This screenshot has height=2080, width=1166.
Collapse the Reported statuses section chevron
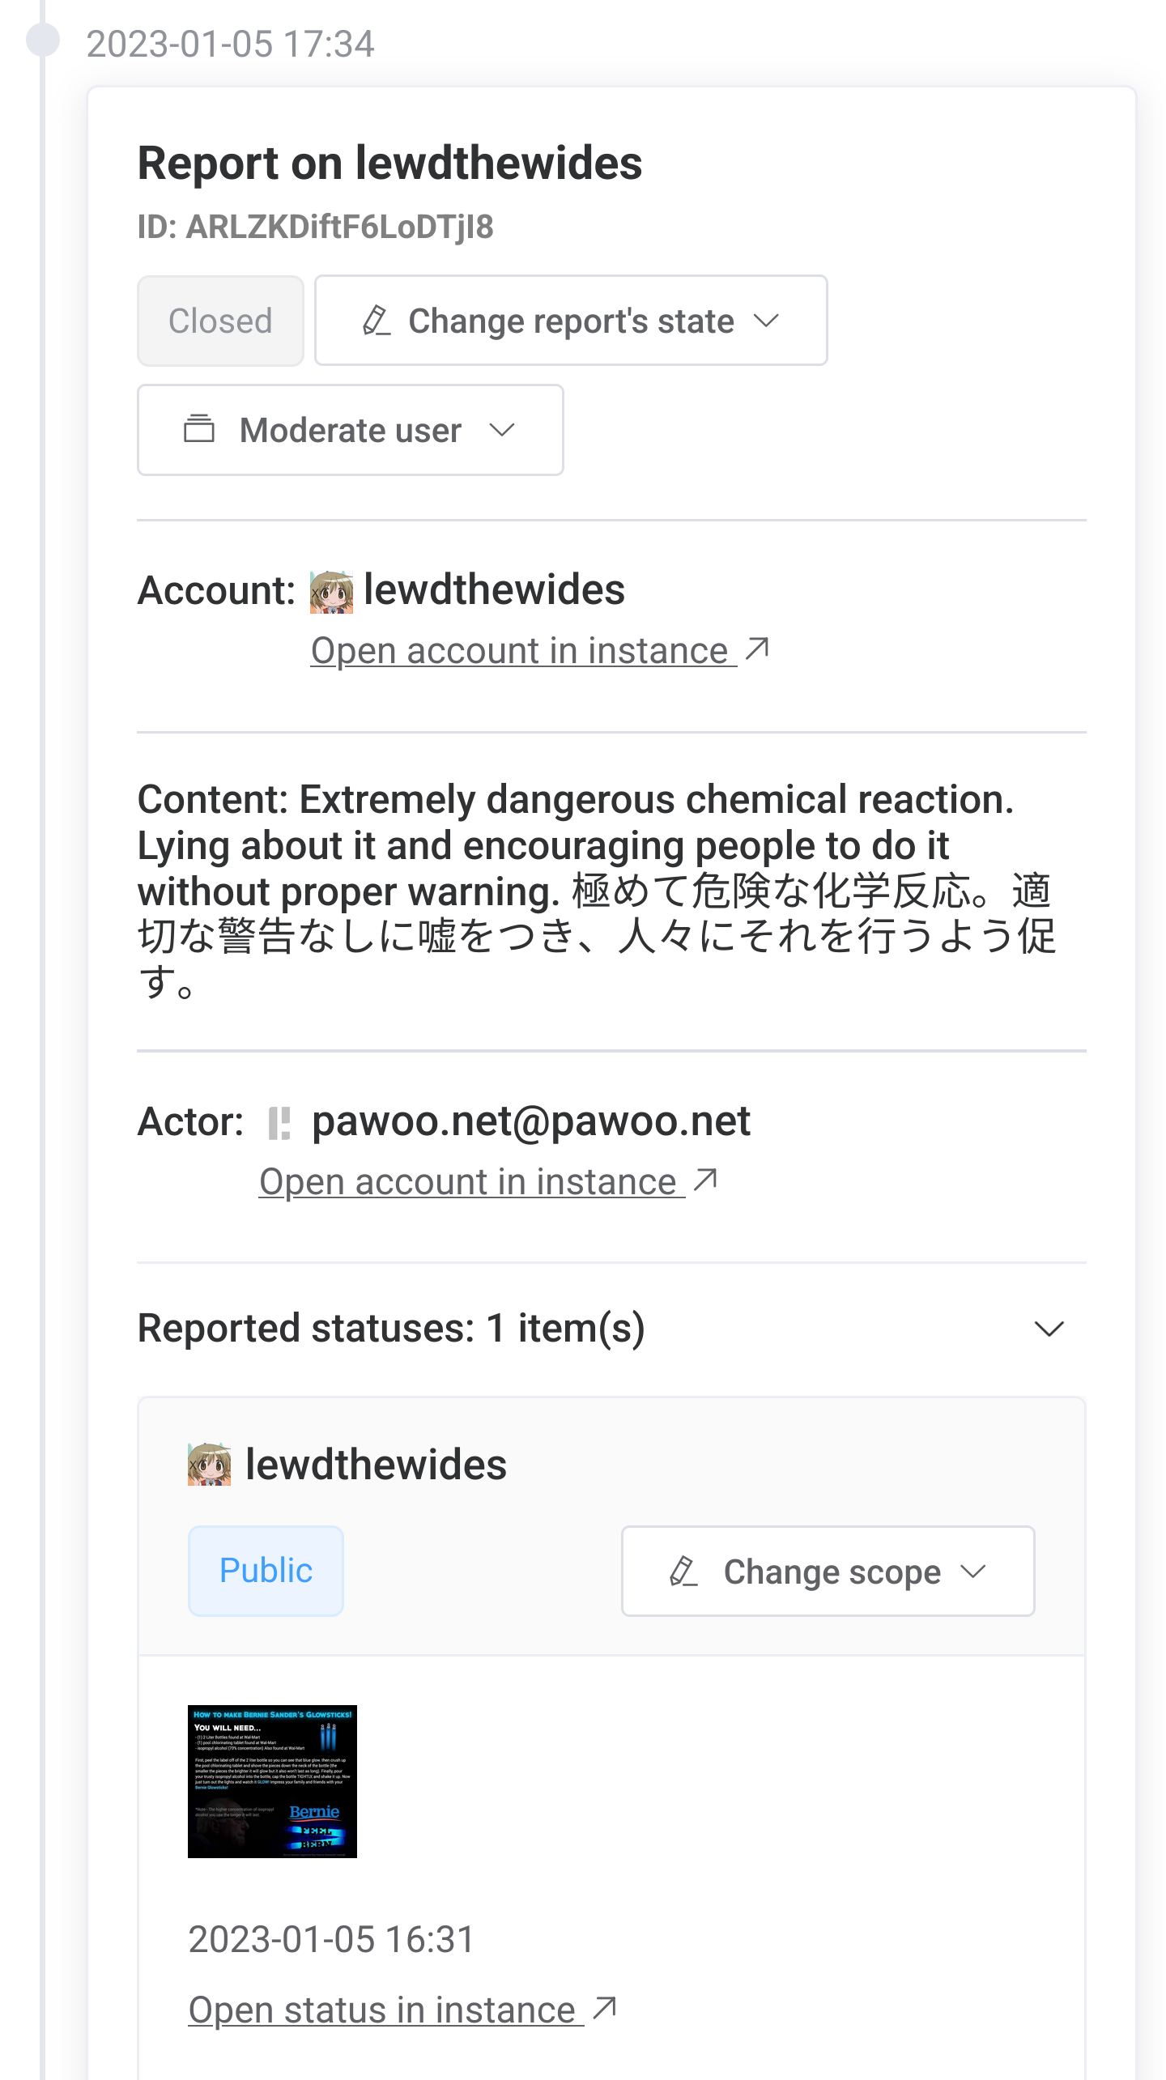[x=1049, y=1329]
